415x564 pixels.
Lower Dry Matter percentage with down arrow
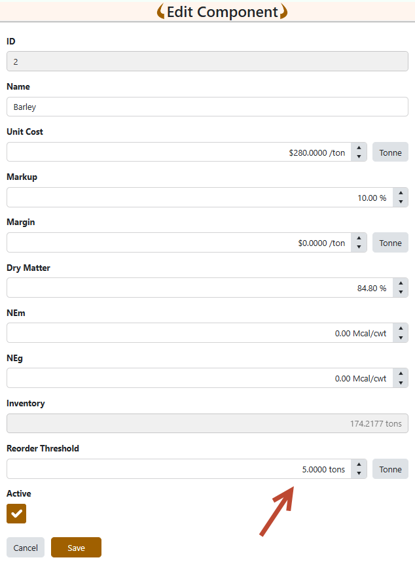click(x=401, y=292)
